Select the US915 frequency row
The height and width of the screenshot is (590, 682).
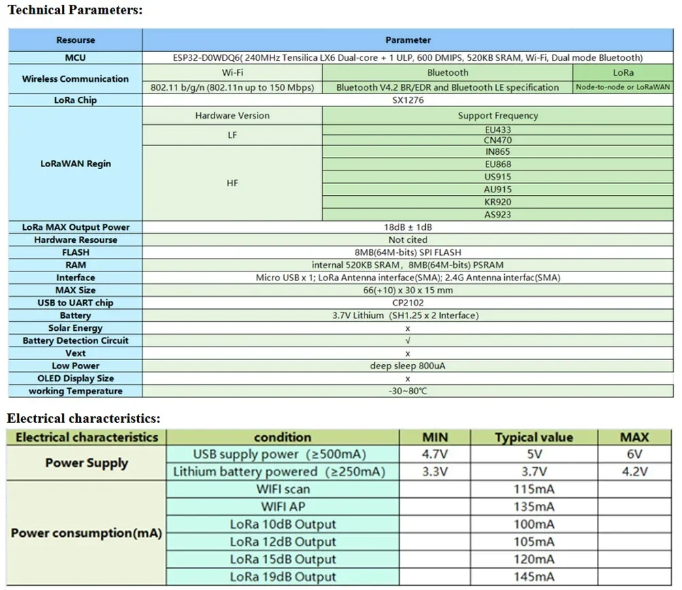[497, 177]
